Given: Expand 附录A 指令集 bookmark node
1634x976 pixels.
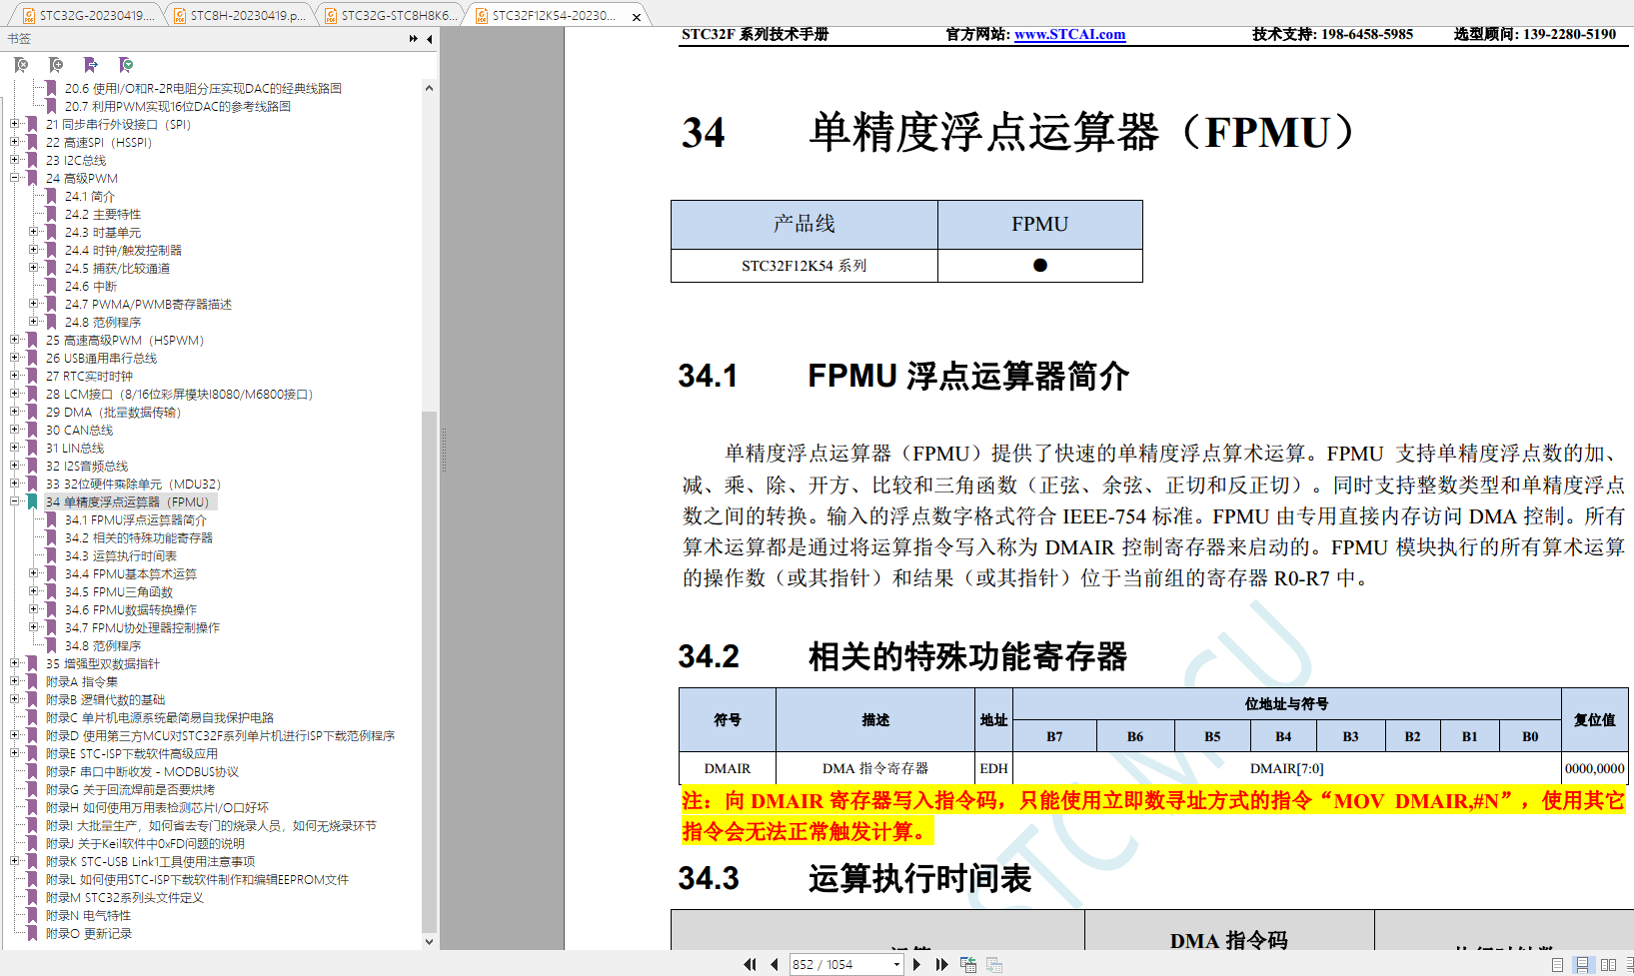Looking at the screenshot, I should pyautogui.click(x=15, y=681).
